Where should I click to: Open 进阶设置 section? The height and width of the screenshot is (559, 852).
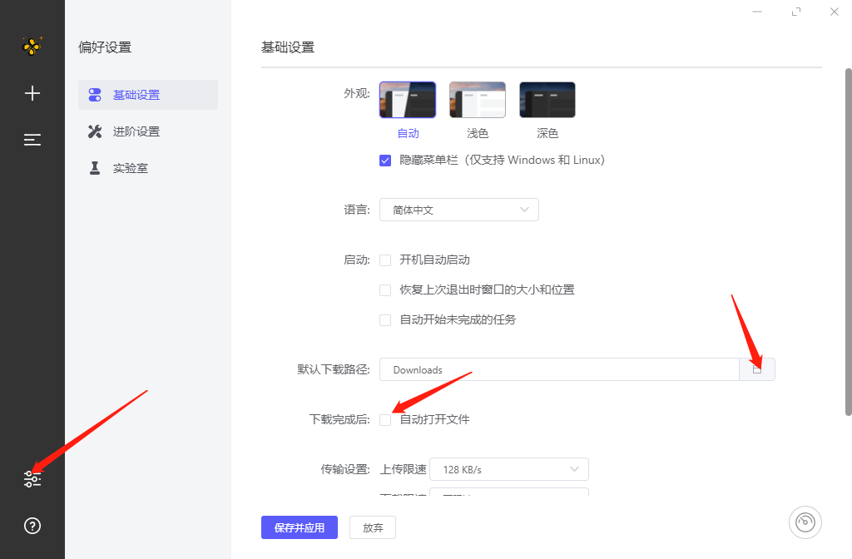pyautogui.click(x=148, y=131)
